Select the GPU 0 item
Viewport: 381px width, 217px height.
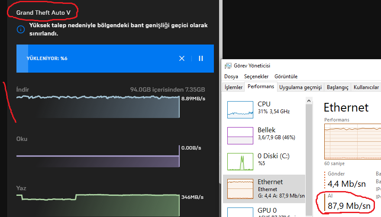[264, 212]
